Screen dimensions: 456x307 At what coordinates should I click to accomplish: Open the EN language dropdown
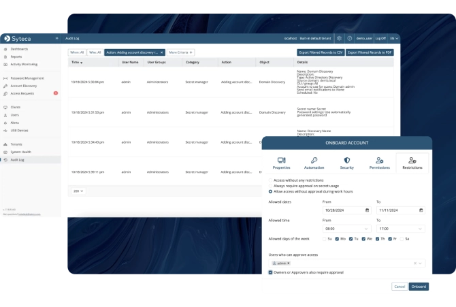[394, 38]
